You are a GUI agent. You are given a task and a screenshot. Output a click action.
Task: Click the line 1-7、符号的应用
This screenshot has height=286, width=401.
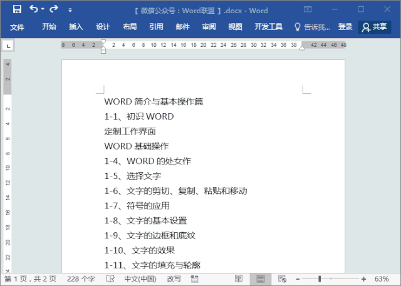point(137,206)
